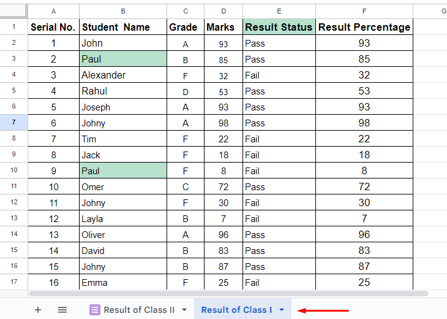
Task: Open the all sheets list icon
Action: pos(62,310)
